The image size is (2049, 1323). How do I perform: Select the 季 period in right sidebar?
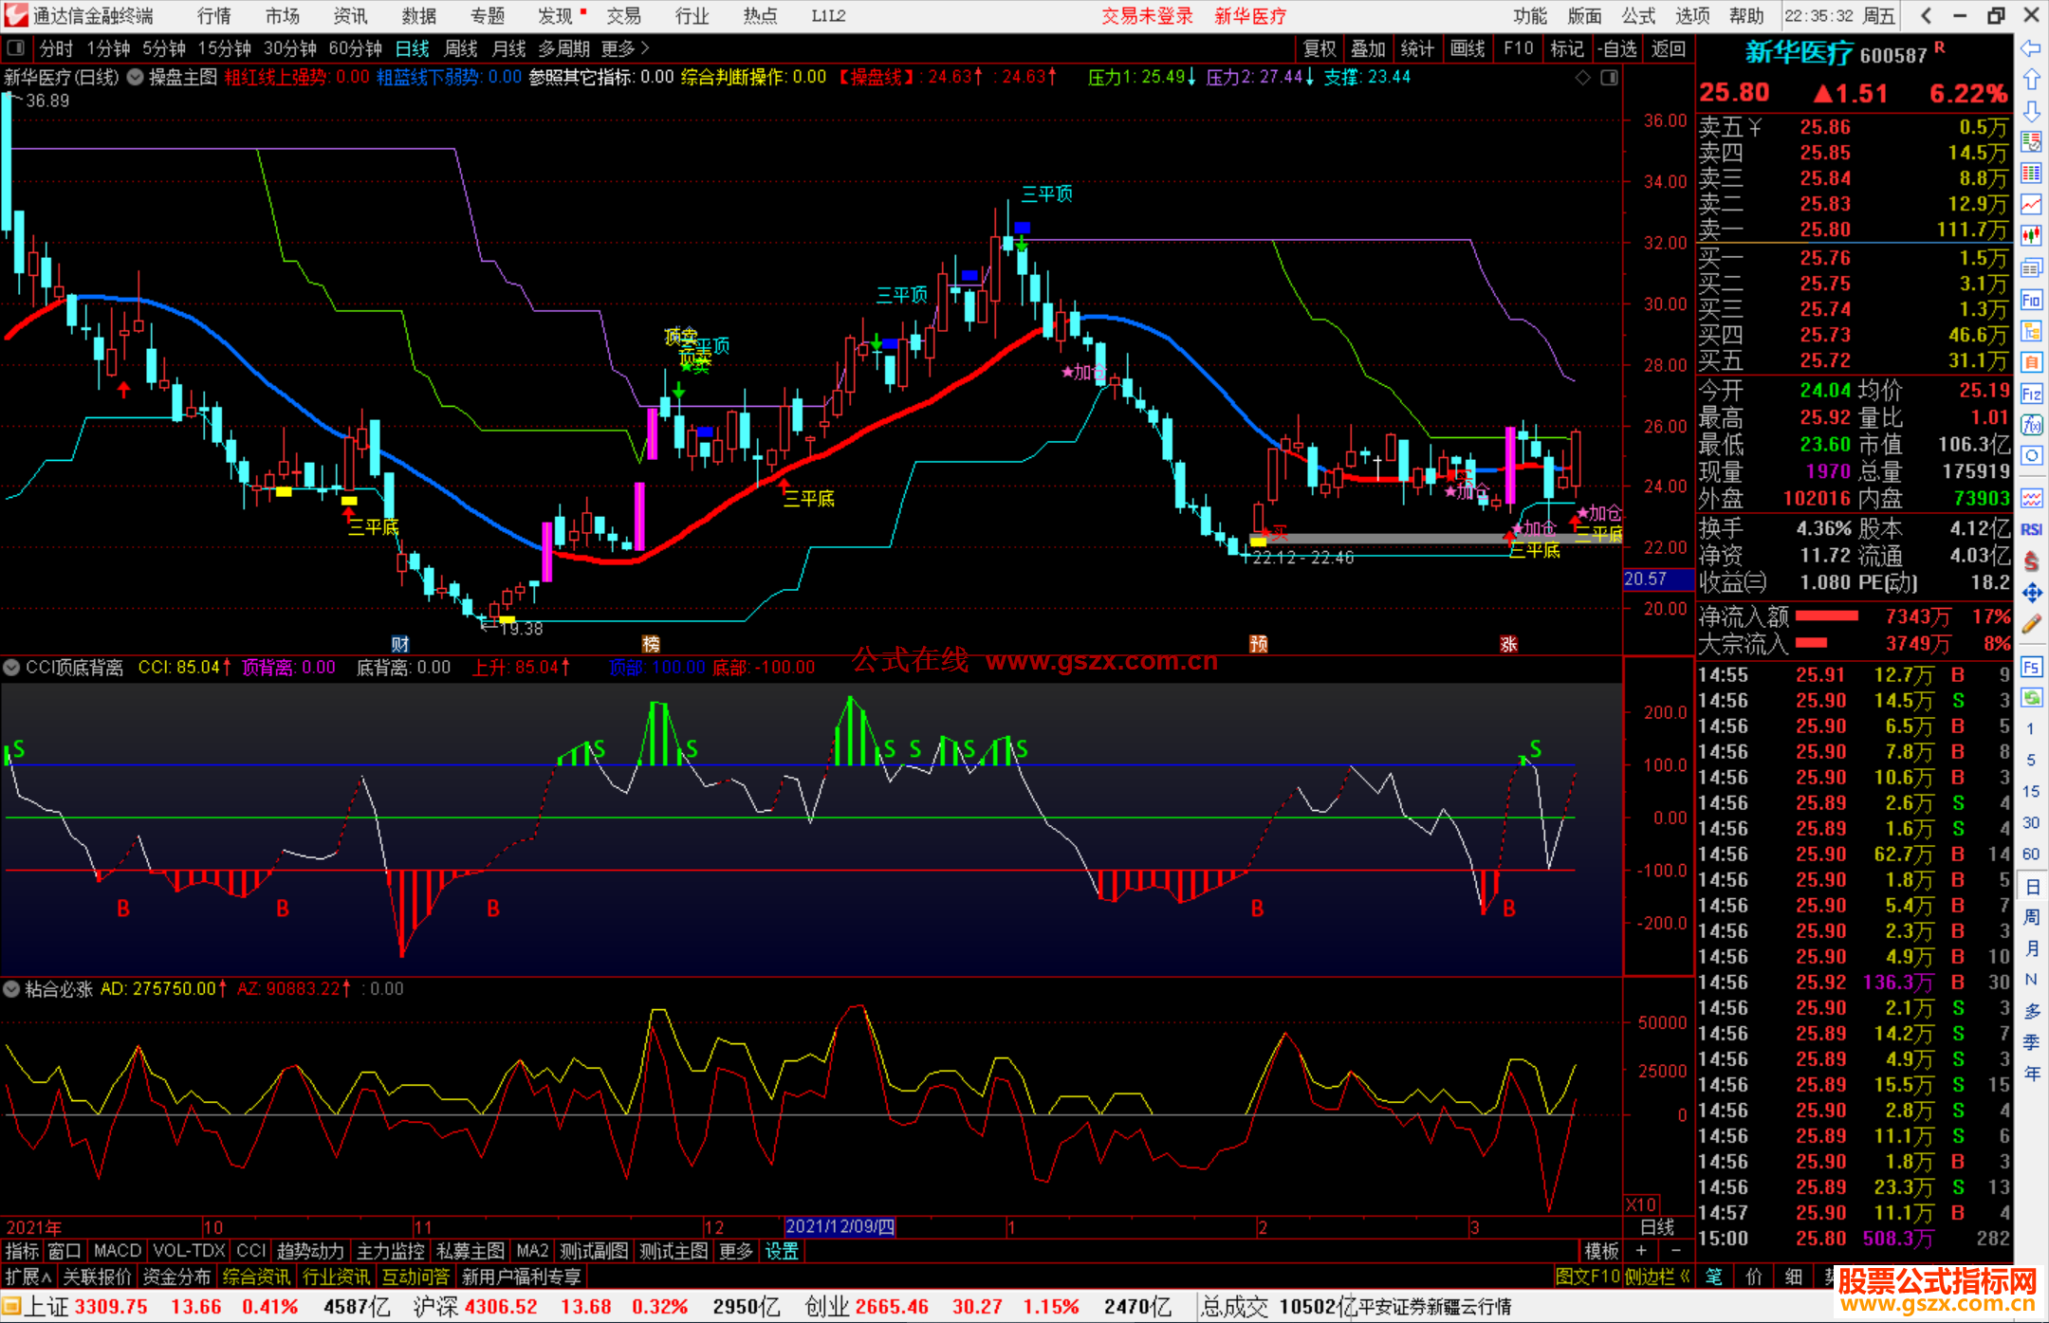[2031, 1042]
